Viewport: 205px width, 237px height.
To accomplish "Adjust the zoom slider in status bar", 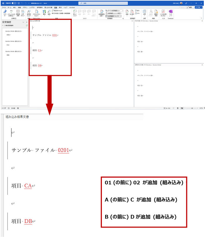I will 192,108.
